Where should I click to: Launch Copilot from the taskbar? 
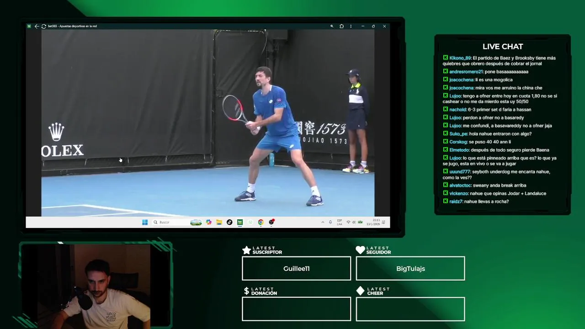(209, 222)
